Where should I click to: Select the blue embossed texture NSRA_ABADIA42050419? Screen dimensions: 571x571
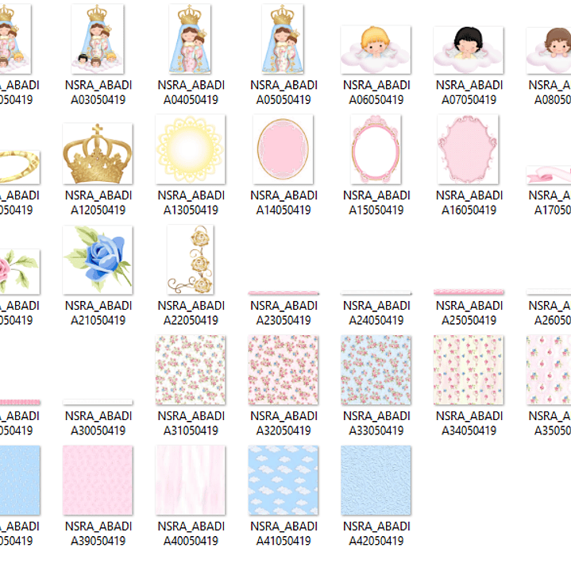click(x=376, y=480)
